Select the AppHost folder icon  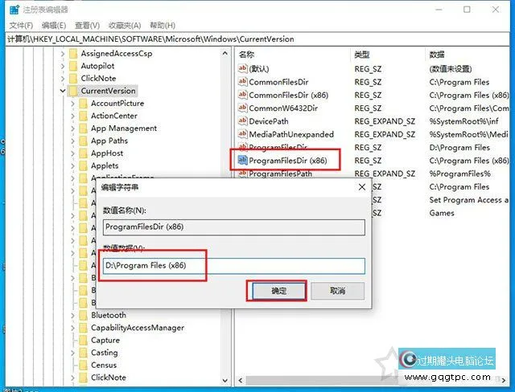[x=84, y=153]
